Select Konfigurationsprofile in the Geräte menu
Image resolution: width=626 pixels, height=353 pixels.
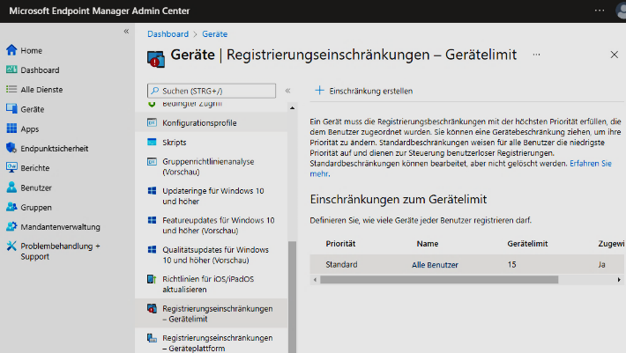pyautogui.click(x=199, y=122)
